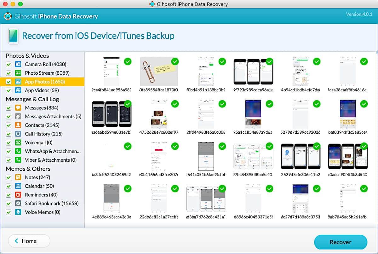The width and height of the screenshot is (378, 254).
Task: Open Messages (834) category
Action: tap(42, 108)
